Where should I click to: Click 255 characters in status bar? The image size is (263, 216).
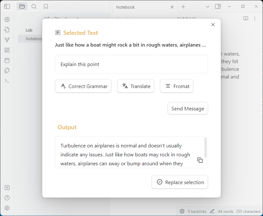[248, 211]
